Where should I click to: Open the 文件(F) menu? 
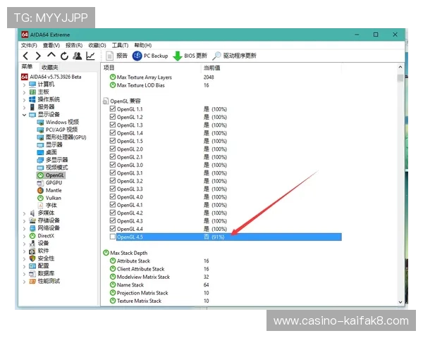(x=29, y=45)
